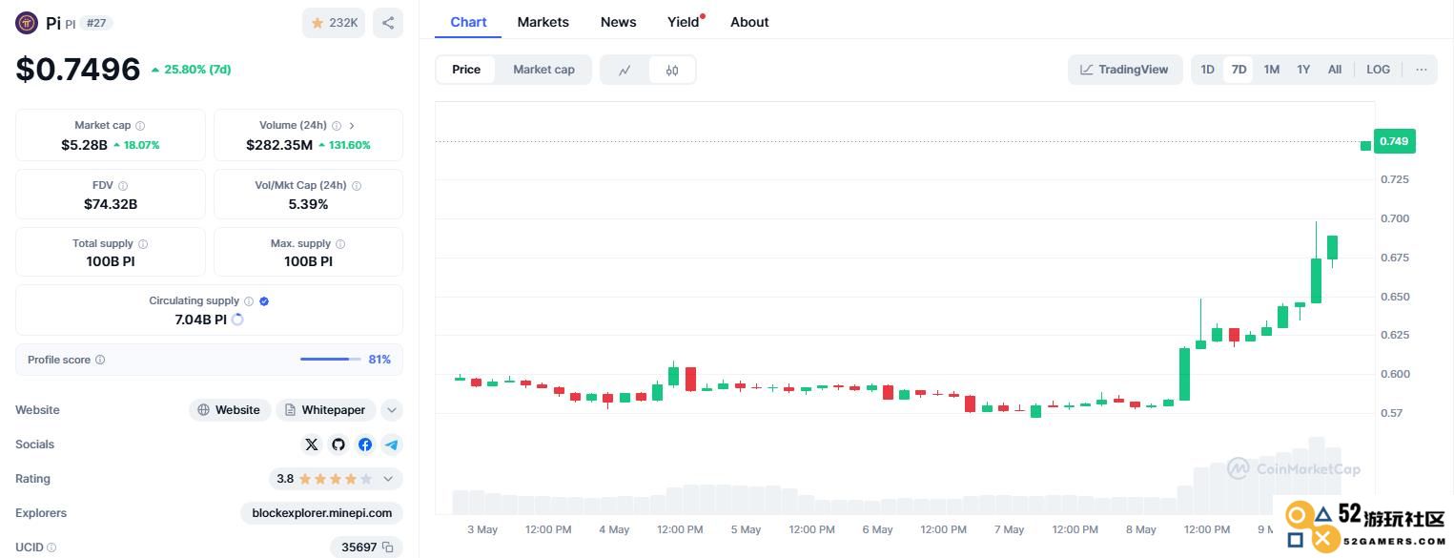The image size is (1454, 558).
Task: Open Pi's X (Twitter) social link
Action: (x=312, y=444)
